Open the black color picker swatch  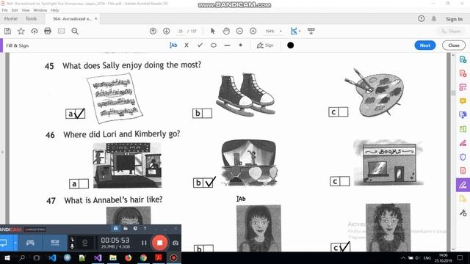click(x=291, y=45)
